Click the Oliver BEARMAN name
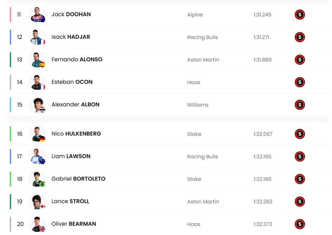 click(74, 224)
